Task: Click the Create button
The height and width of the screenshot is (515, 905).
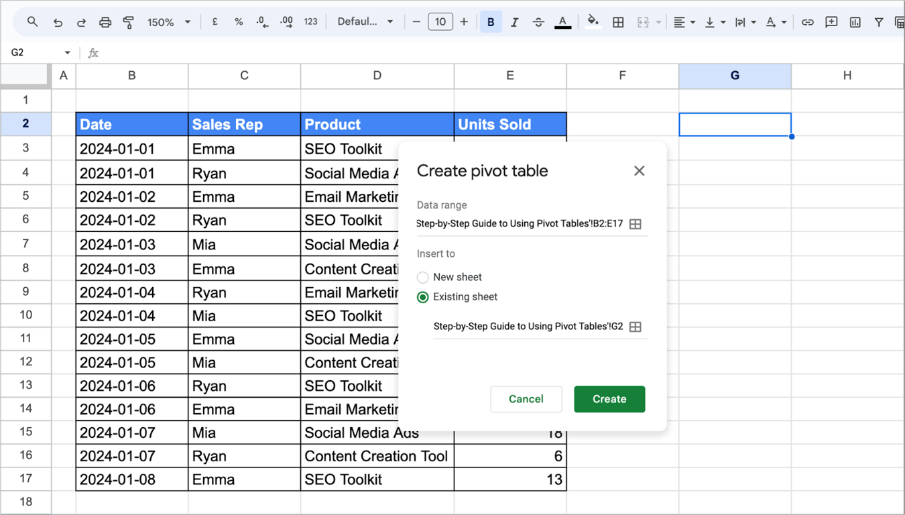Action: pyautogui.click(x=609, y=399)
